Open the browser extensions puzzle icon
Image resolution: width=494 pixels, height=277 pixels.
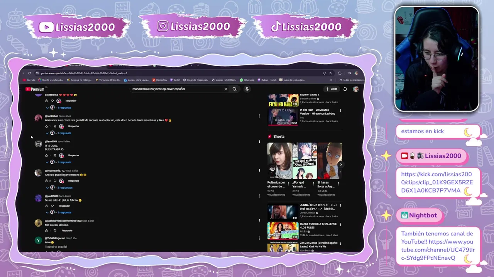[x=340, y=73]
